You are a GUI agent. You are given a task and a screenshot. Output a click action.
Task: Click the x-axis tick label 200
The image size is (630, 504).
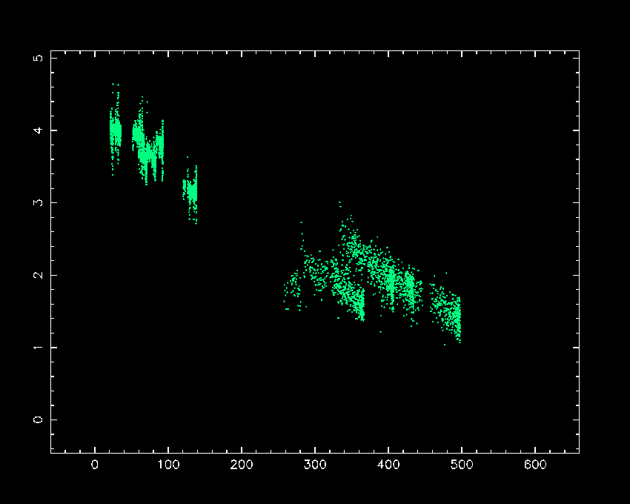pyautogui.click(x=242, y=465)
